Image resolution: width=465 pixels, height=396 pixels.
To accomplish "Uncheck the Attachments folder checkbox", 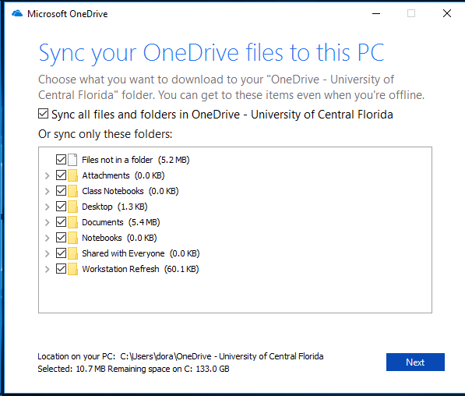I will point(61,175).
